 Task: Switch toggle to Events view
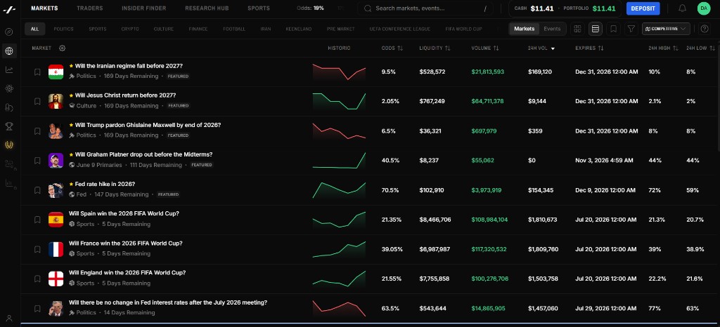coord(552,29)
